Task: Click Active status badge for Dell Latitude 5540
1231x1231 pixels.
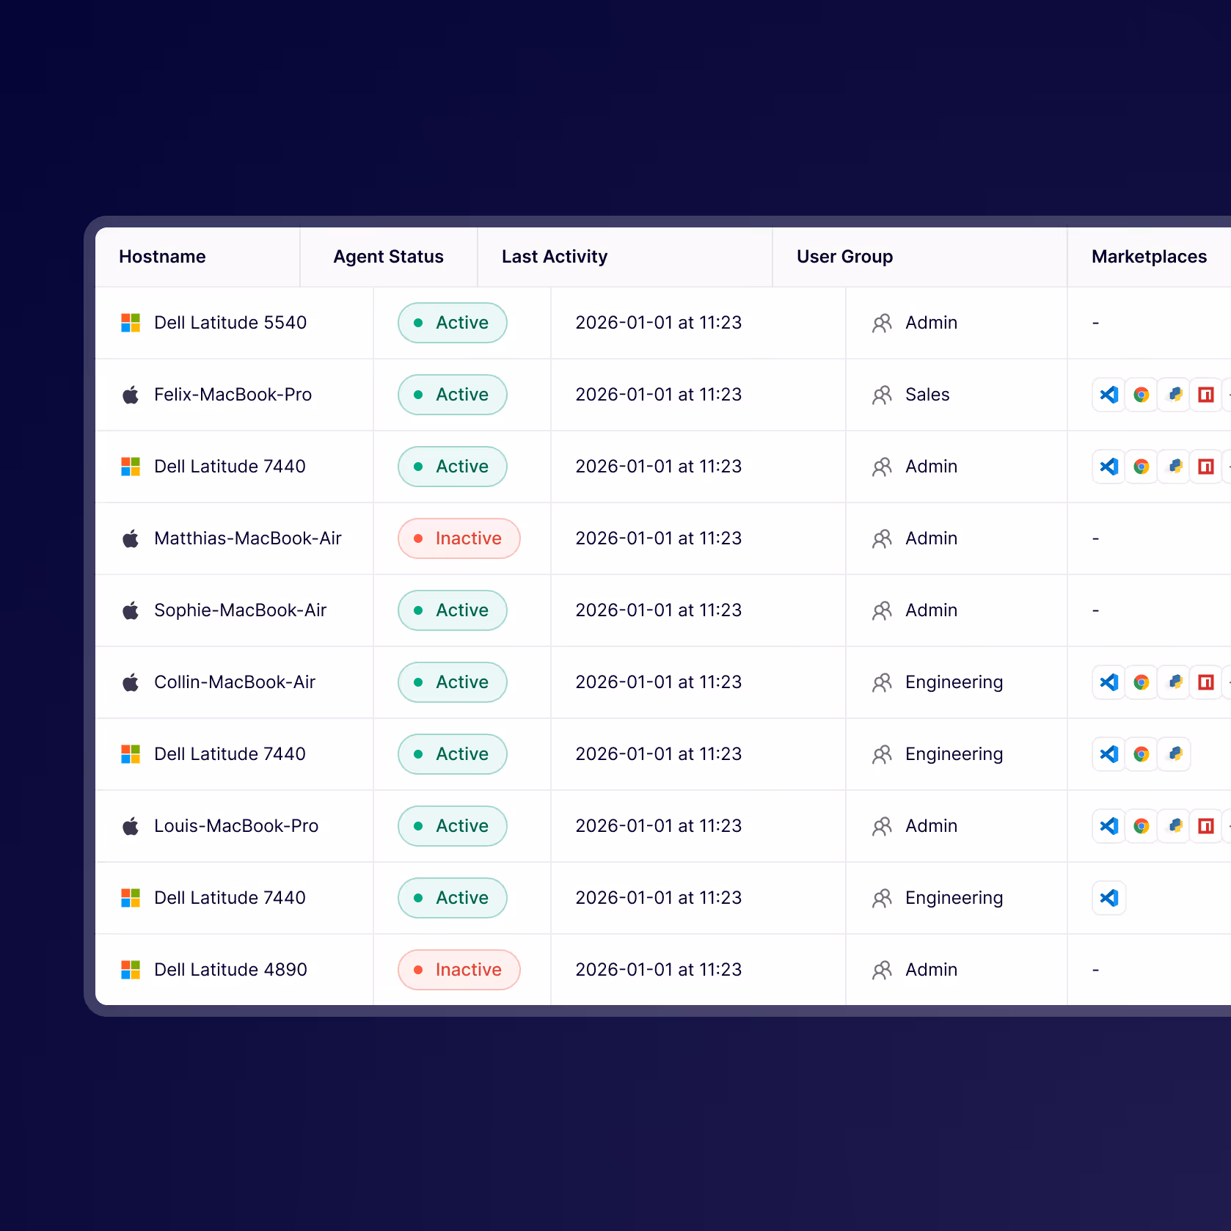Action: coord(453,323)
